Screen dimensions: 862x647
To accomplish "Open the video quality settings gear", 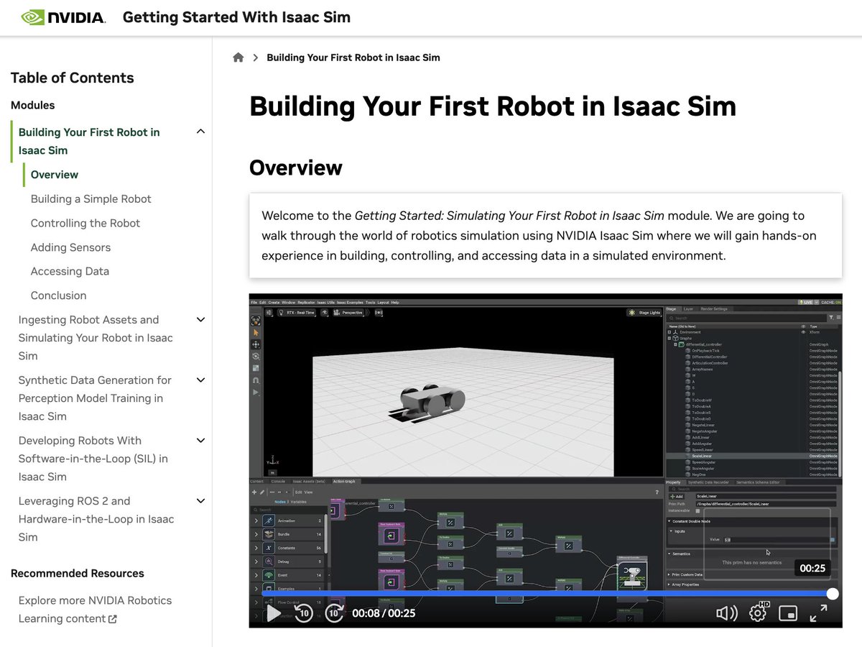I will (x=758, y=612).
